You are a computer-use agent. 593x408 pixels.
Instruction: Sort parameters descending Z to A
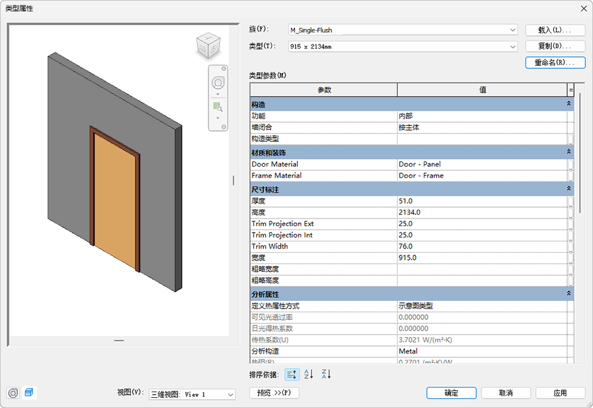326,374
